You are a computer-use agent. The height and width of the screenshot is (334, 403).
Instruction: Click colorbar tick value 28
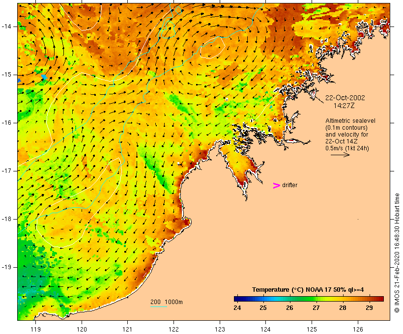click(x=343, y=307)
